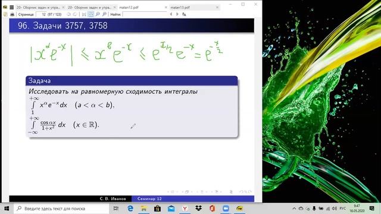The image size is (381, 214).
Task: Switch to the first Сборник задач tab
Action: 38,8
